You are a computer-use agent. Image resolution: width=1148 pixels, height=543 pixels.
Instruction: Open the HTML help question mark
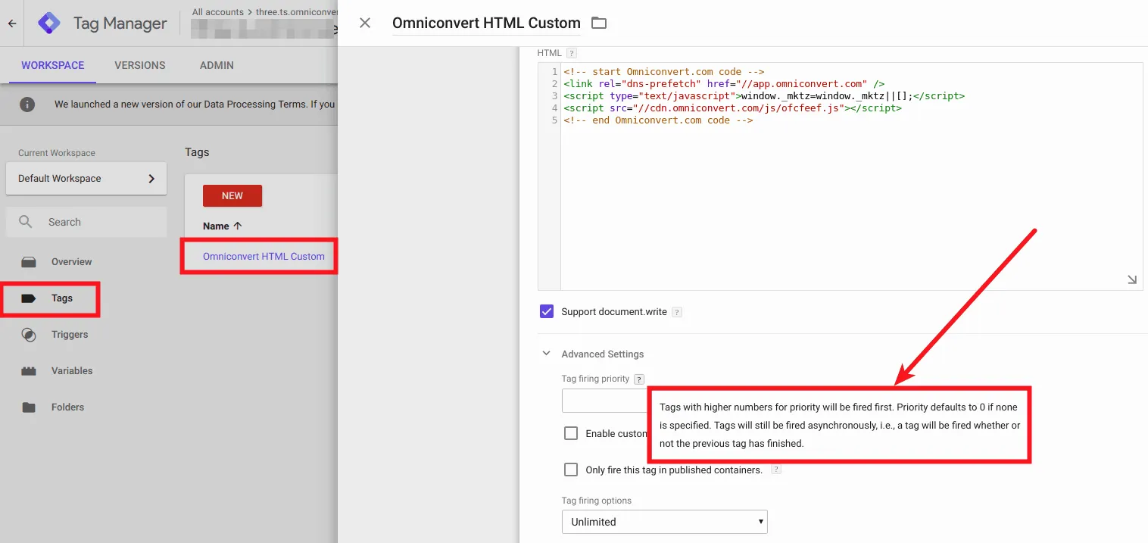click(x=572, y=53)
